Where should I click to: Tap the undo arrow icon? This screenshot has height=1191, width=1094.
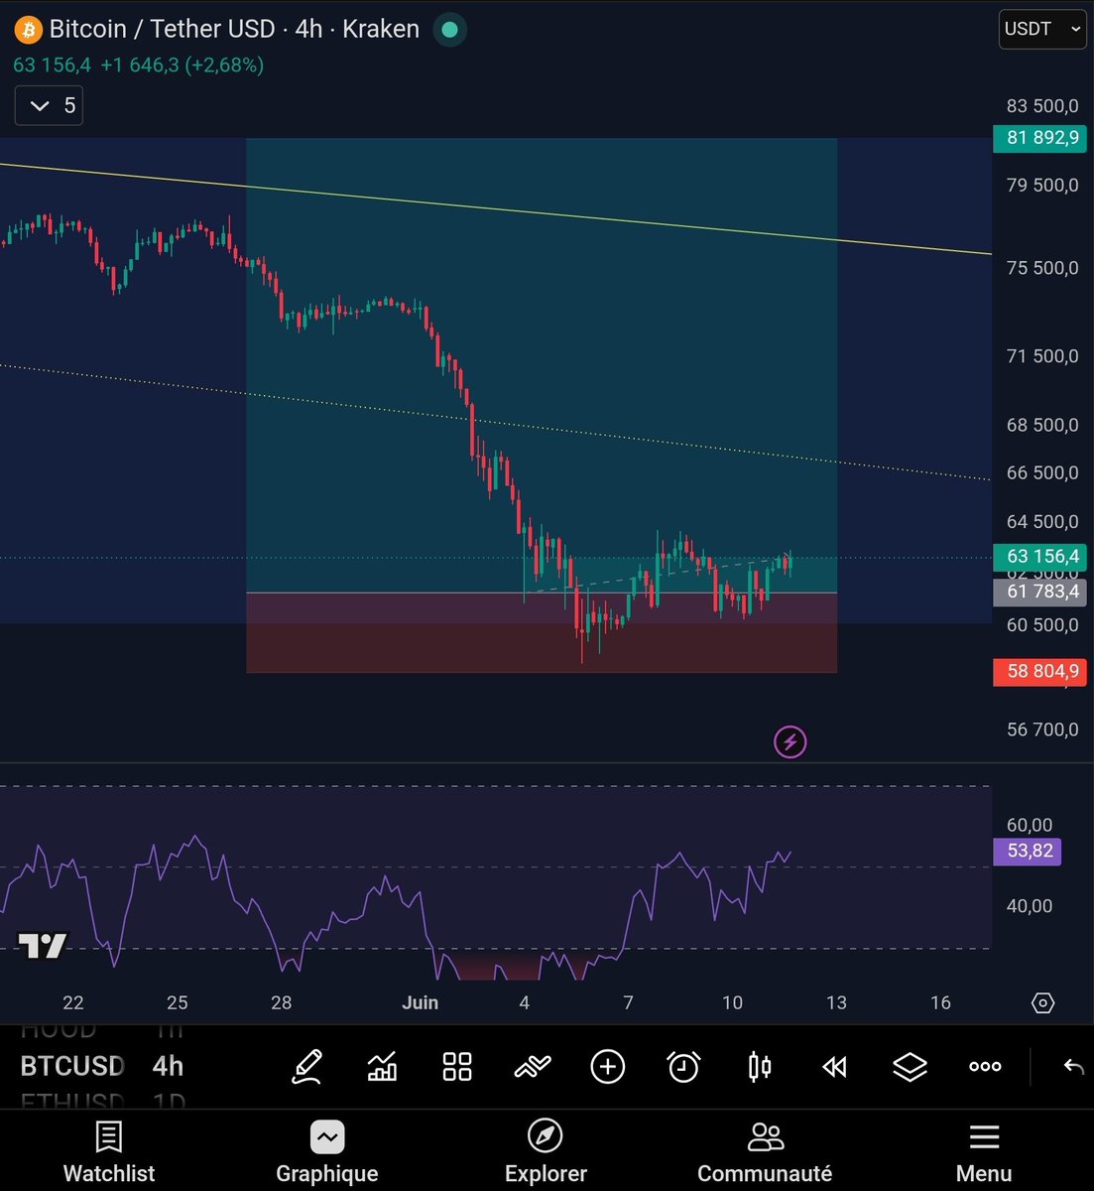[x=1073, y=1067]
